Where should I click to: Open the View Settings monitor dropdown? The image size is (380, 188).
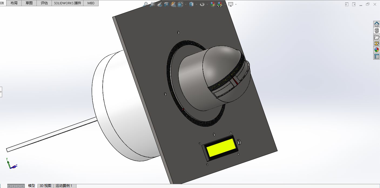[236, 5]
